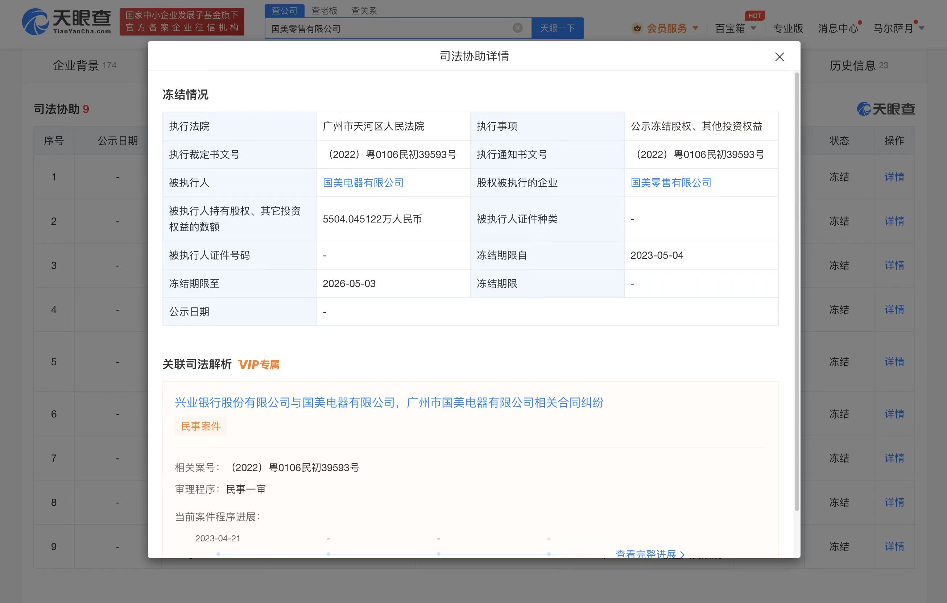Click the 2023-04-21 timeline dot

coord(218,554)
